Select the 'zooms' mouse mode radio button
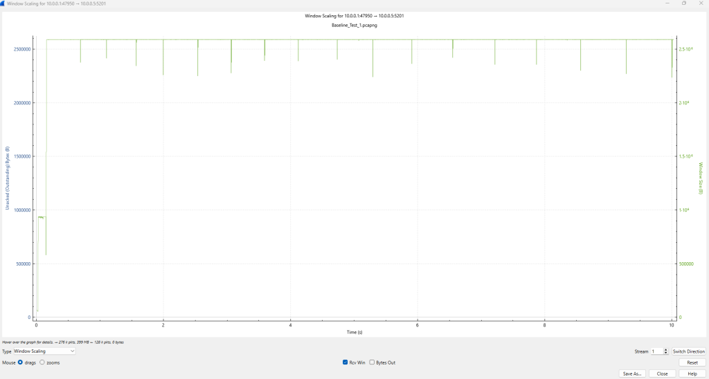709x379 pixels. pos(42,362)
